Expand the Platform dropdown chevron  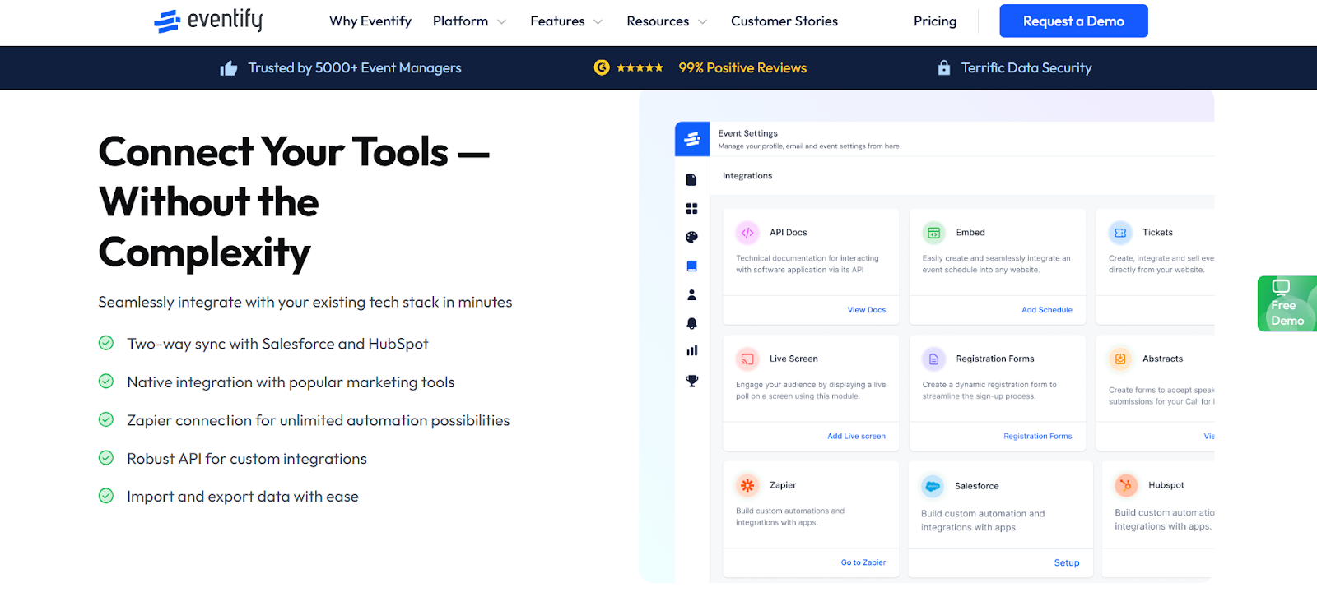(x=502, y=22)
